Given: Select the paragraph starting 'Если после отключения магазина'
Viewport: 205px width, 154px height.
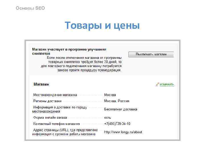Looking at the screenshot, I should click(81, 64).
